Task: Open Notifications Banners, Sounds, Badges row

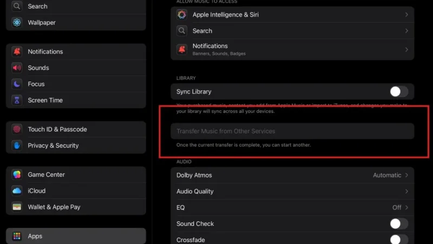Action: pyautogui.click(x=292, y=49)
